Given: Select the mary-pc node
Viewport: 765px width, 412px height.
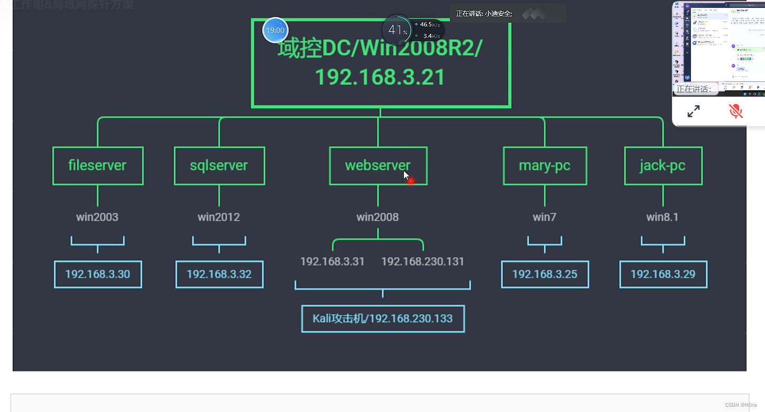Looking at the screenshot, I should click(545, 165).
